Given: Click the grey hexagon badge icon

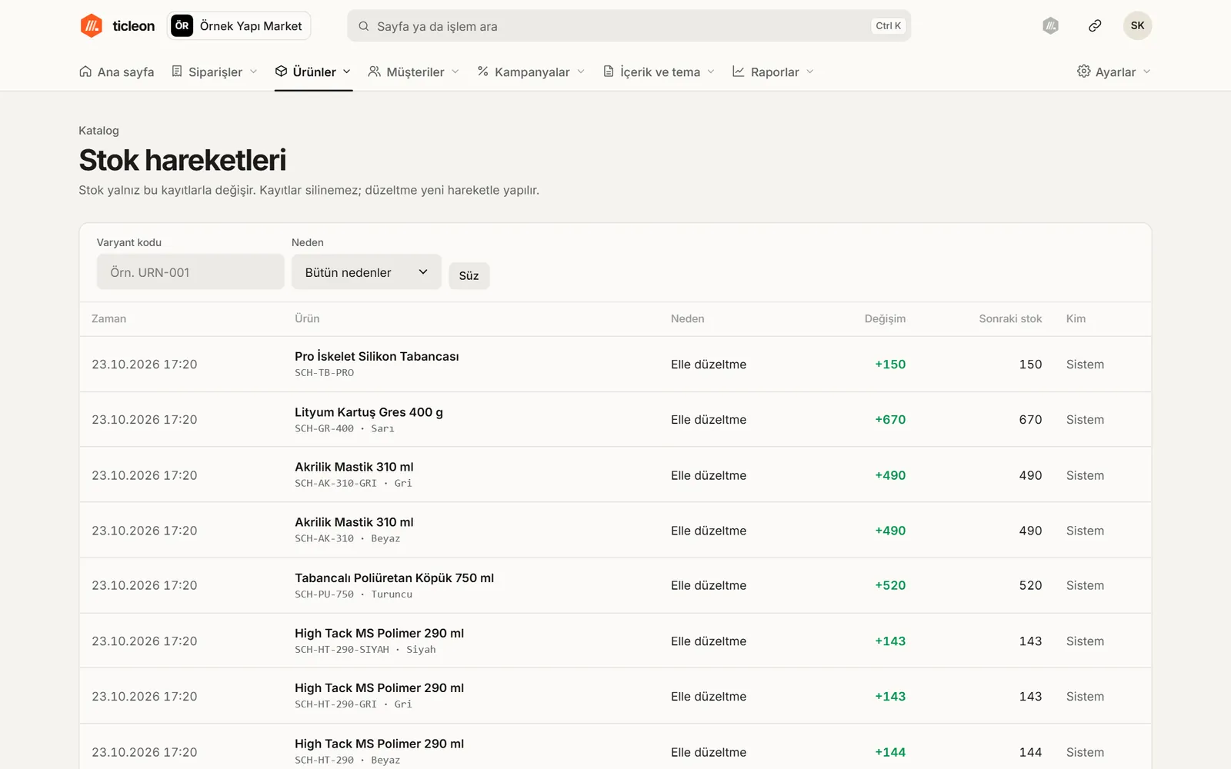Looking at the screenshot, I should [x=1050, y=26].
